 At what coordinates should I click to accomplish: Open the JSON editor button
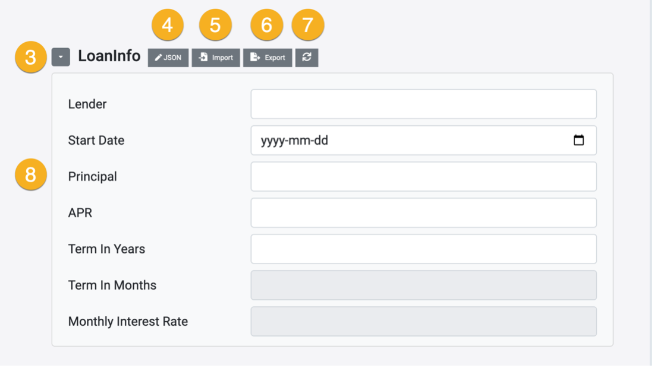168,58
